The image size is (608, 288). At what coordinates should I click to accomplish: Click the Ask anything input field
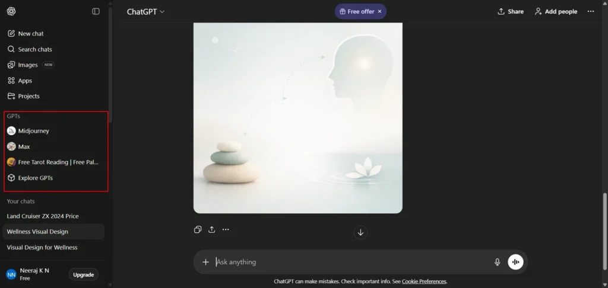(x=350, y=262)
